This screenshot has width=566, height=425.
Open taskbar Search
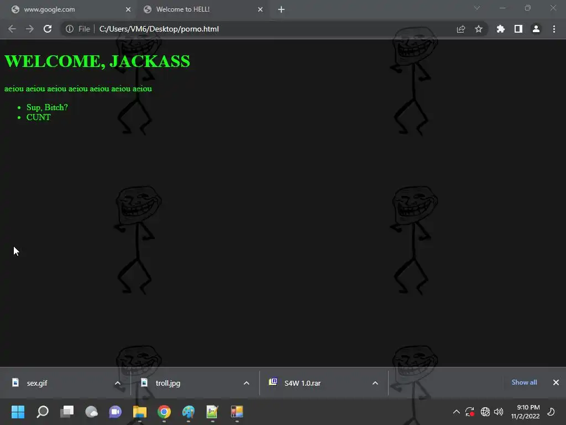tap(43, 412)
